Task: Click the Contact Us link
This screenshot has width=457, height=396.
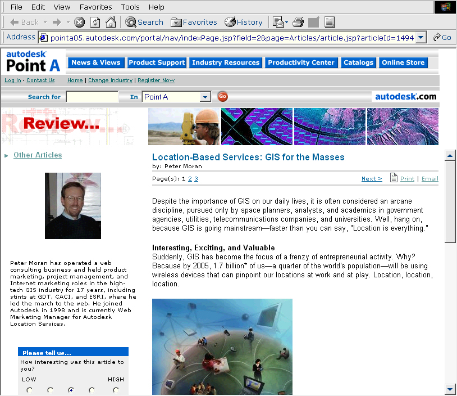Action: pos(40,80)
